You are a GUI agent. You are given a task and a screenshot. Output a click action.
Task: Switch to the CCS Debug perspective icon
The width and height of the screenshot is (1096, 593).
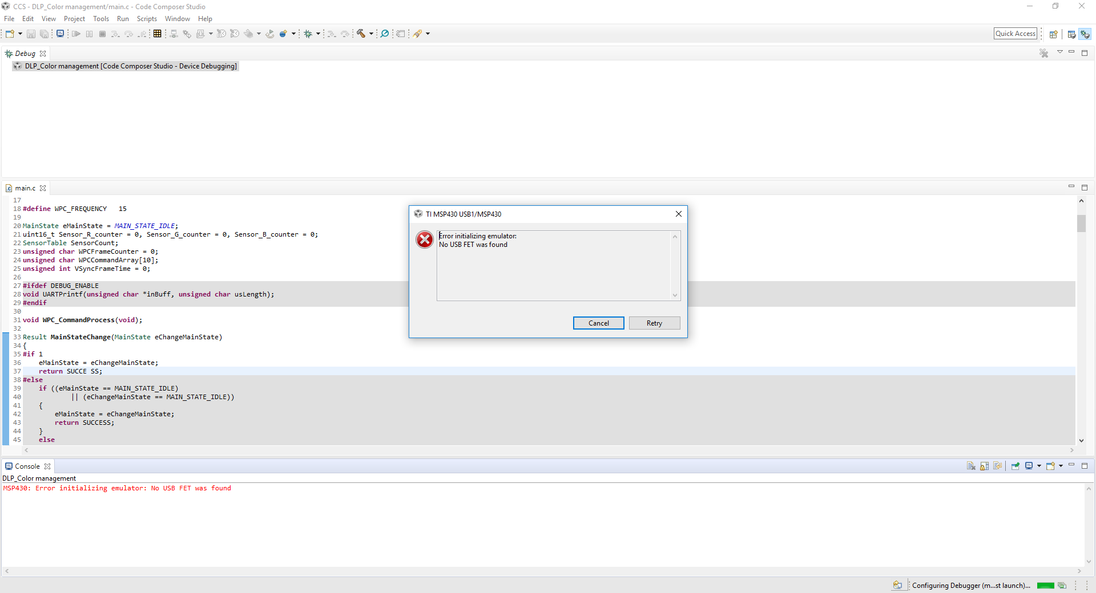click(x=1085, y=34)
